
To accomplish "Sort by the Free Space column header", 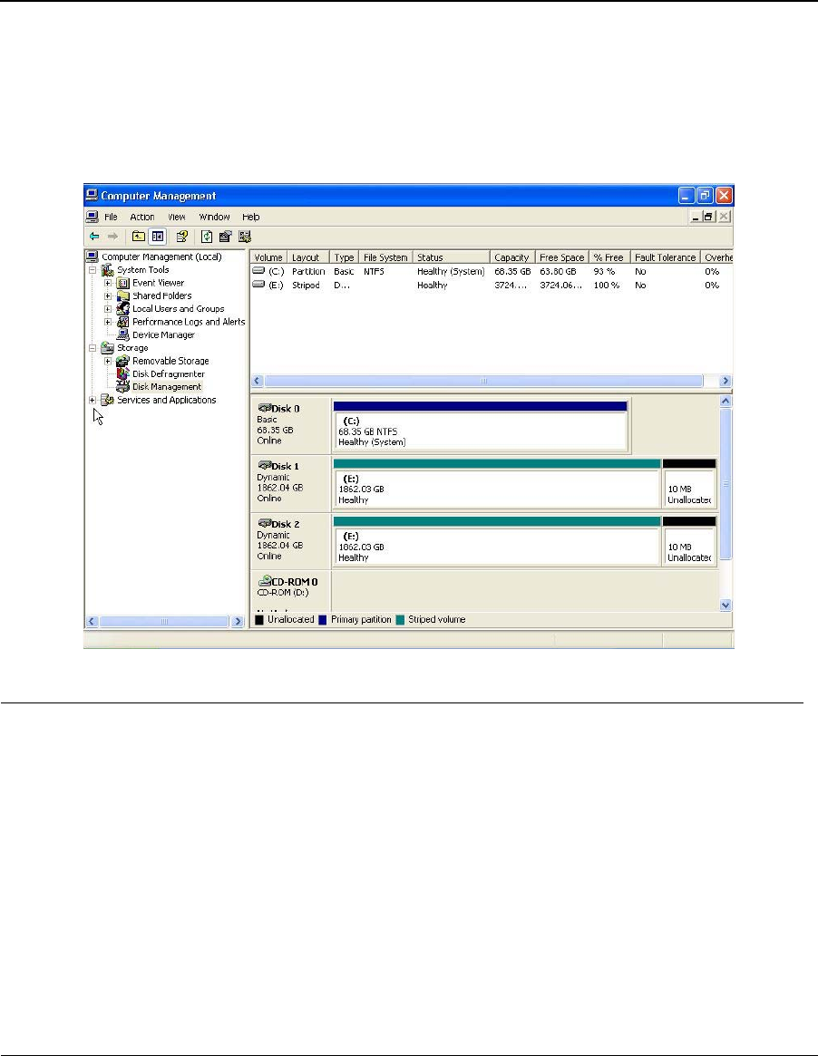I will point(562,257).
